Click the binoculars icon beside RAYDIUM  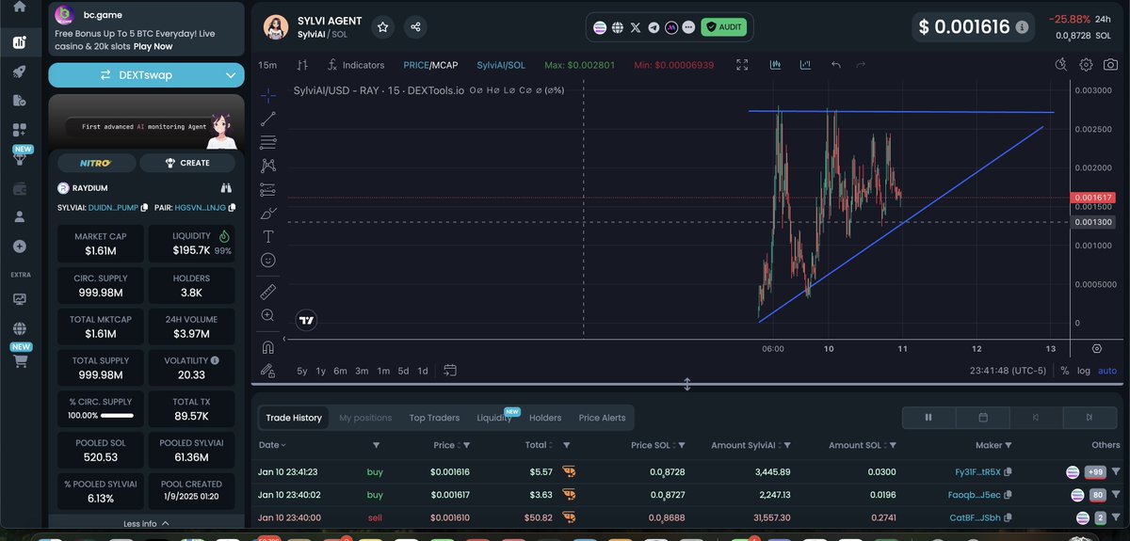click(225, 188)
